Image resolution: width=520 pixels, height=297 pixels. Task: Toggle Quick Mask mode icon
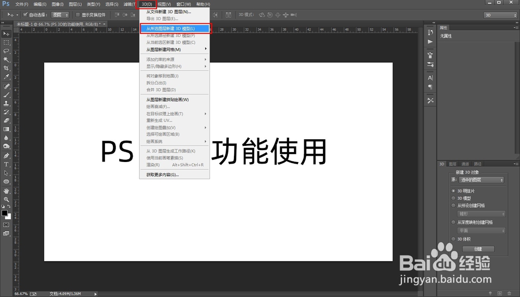coord(6,224)
